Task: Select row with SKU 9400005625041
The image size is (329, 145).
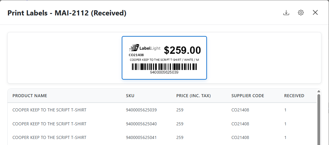Action: (141, 137)
